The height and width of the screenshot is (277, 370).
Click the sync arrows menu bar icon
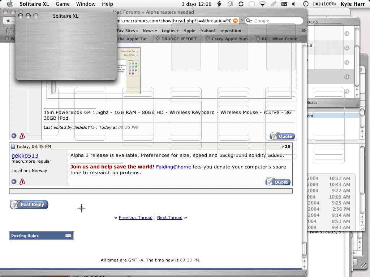(241, 4)
